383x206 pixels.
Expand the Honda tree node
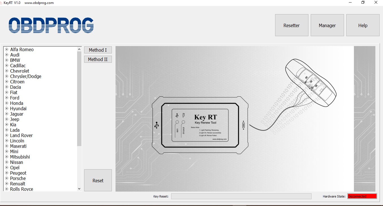click(6, 103)
